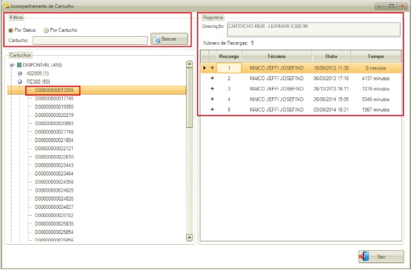Click the 5346 minutos time cell
The image size is (411, 270).
click(x=376, y=99)
